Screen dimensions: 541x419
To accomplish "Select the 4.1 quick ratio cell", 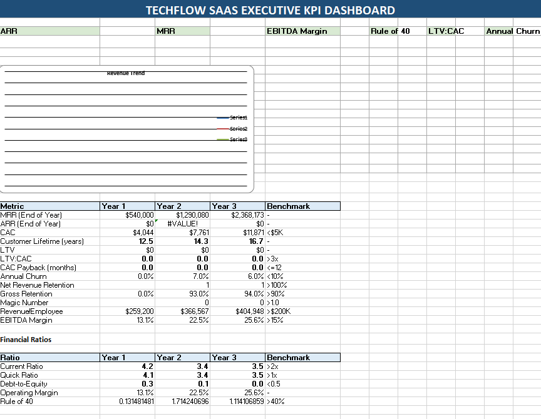I will coord(127,375).
